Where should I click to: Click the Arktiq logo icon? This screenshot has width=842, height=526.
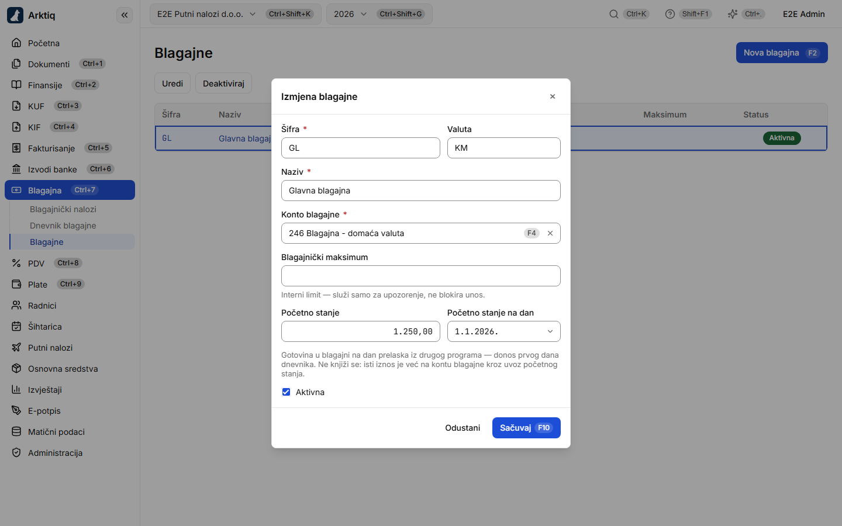pos(15,15)
